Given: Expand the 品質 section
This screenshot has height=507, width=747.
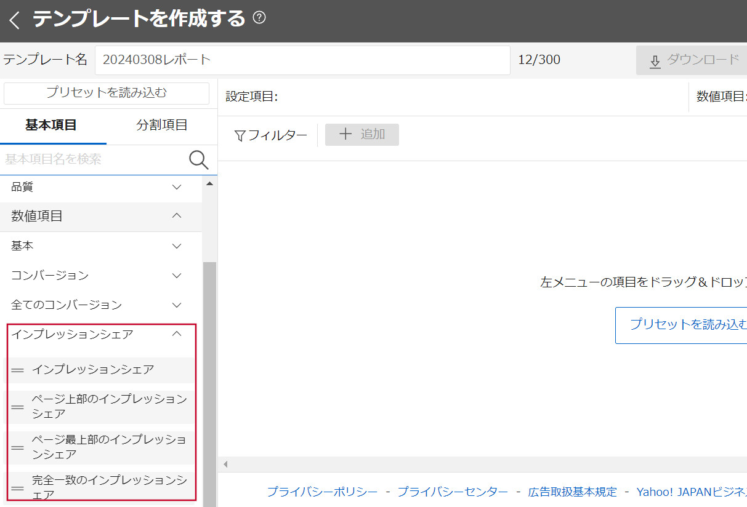Looking at the screenshot, I should click(177, 187).
